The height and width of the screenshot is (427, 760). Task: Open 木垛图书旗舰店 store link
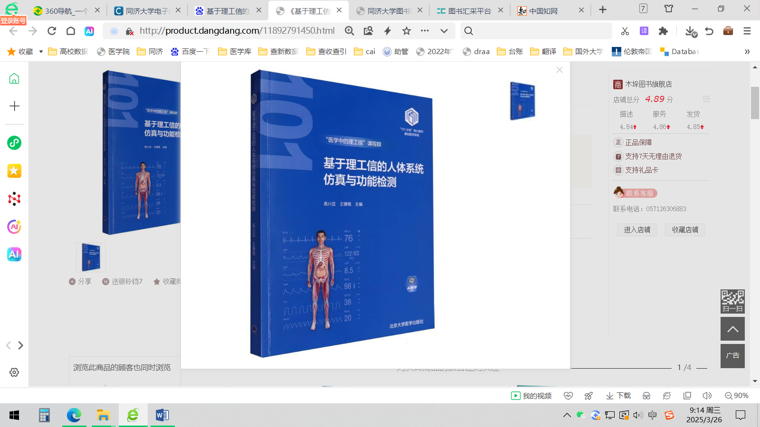click(x=648, y=84)
